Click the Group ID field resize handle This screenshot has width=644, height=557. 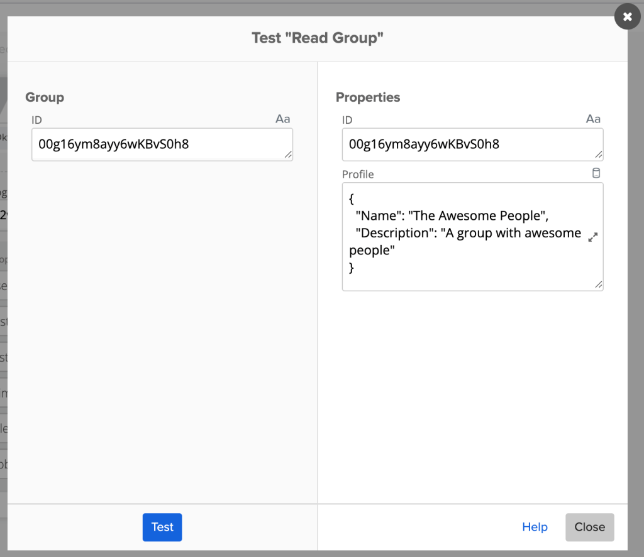288,154
